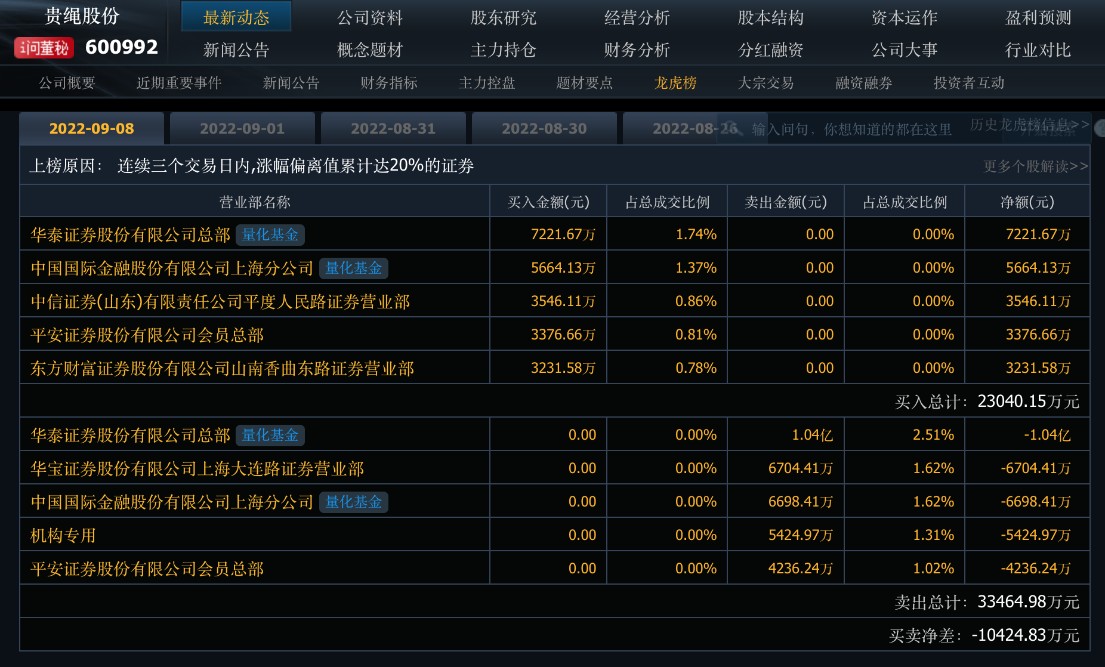Show the 2022-08-26 date tab
The image size is (1105, 667).
(x=695, y=128)
